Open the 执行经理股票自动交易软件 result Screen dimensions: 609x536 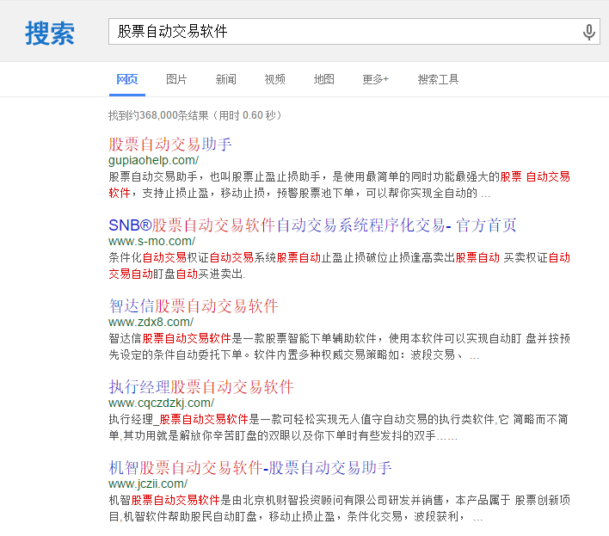pos(200,386)
